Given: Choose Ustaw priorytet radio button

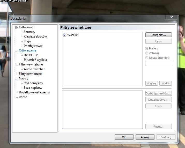Looking at the screenshot, I should pos(147,58).
